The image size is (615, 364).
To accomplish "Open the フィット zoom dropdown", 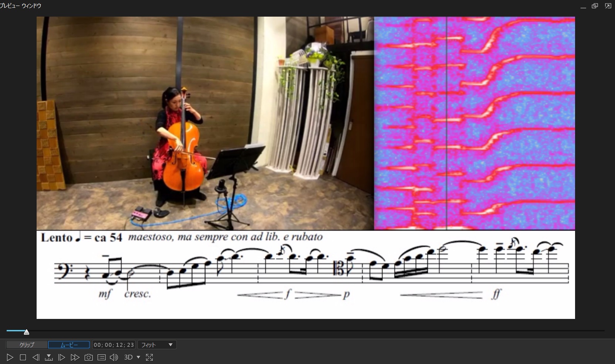I will click(157, 345).
